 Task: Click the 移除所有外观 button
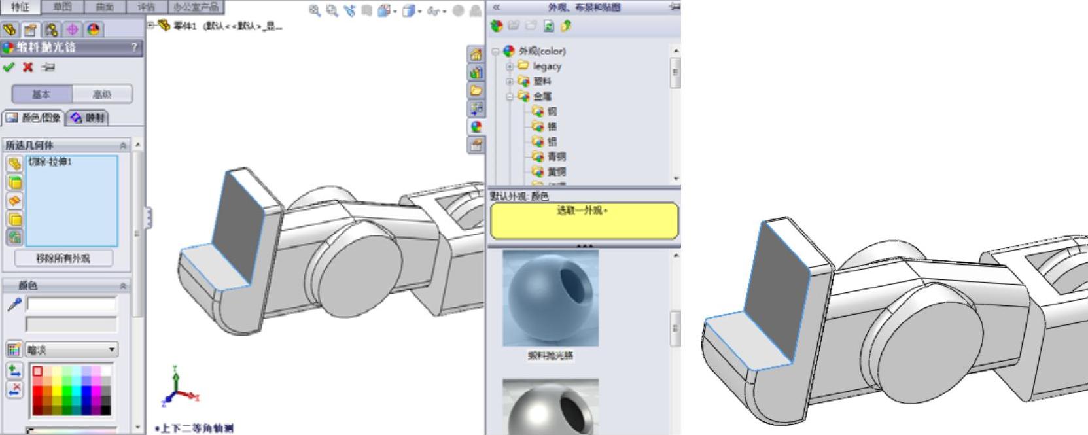(x=63, y=258)
